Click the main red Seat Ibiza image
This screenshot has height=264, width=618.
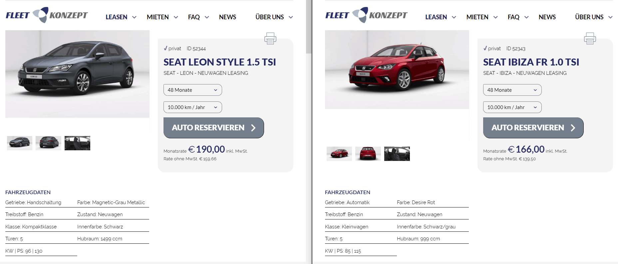point(397,69)
